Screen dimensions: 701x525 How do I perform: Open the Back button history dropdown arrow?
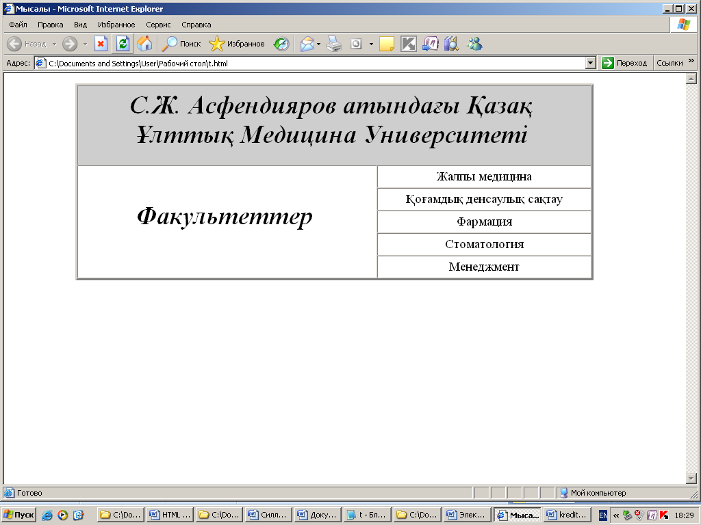point(55,44)
